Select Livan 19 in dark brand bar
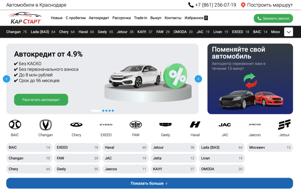 [x=221, y=32]
